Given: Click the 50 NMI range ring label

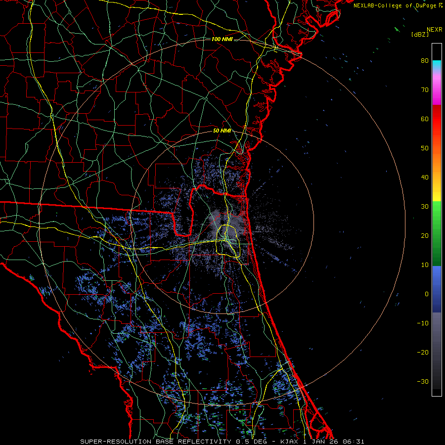Looking at the screenshot, I should coord(222,131).
